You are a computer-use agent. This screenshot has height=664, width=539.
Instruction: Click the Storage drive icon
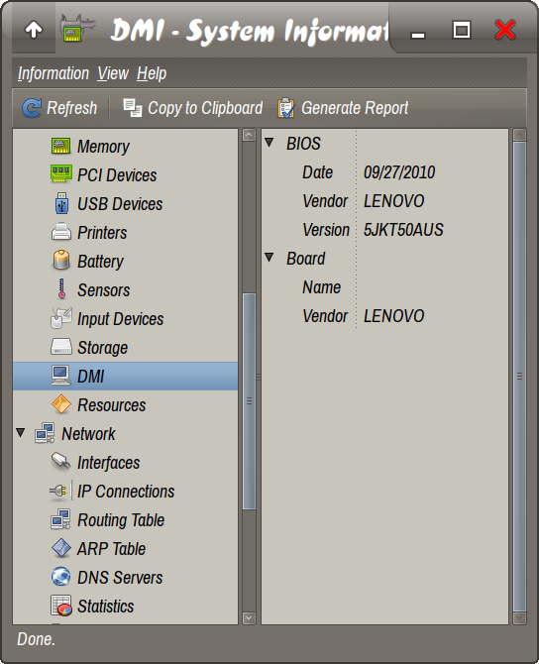coord(61,347)
